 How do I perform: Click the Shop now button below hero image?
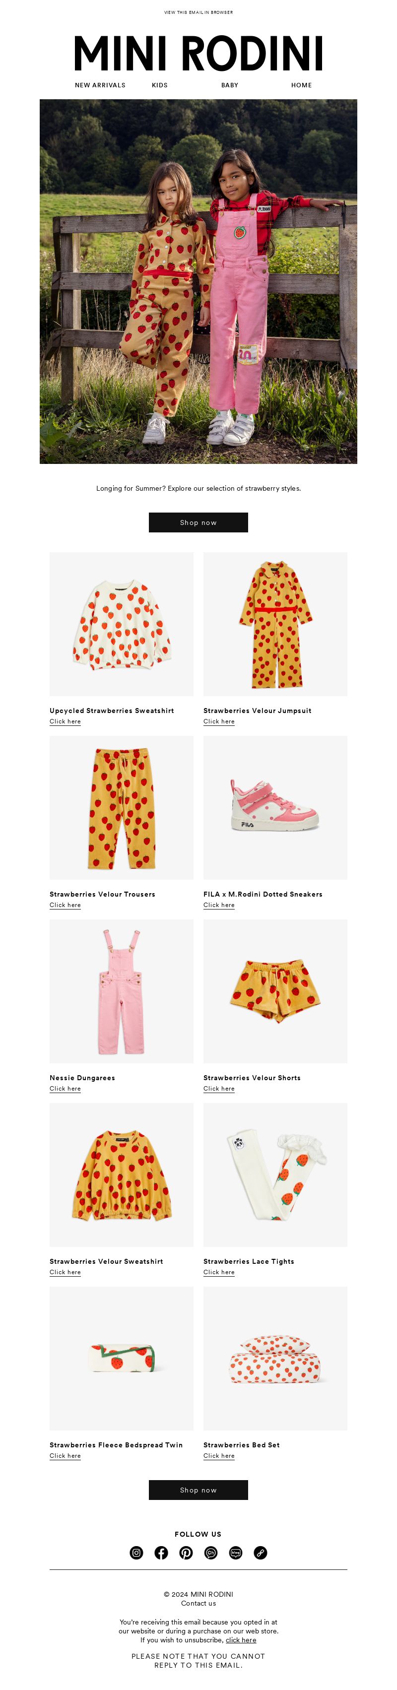point(198,522)
